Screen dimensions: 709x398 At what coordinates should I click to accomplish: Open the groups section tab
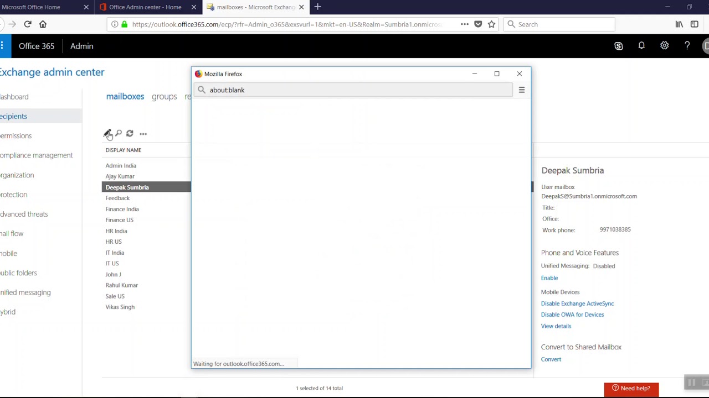164,96
